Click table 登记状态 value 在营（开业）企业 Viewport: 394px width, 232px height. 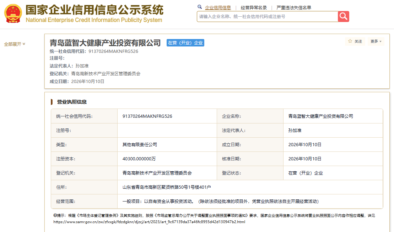(306, 173)
